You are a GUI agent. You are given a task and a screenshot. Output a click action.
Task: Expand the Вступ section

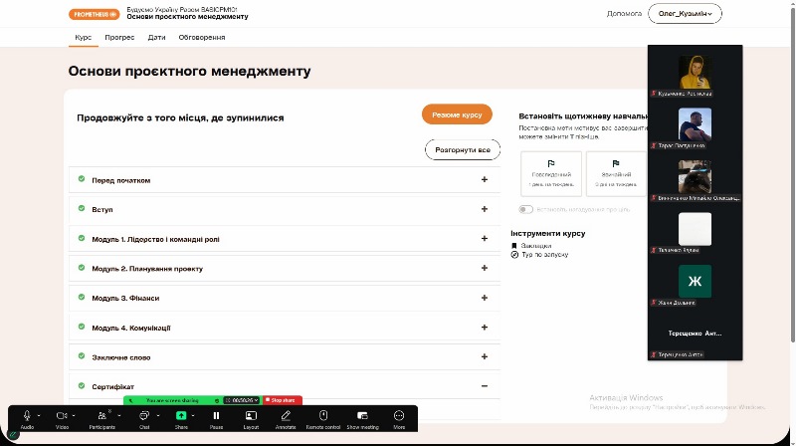[485, 209]
